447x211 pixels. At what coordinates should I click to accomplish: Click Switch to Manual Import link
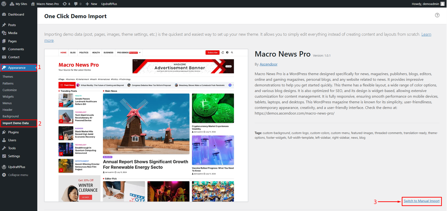421,201
